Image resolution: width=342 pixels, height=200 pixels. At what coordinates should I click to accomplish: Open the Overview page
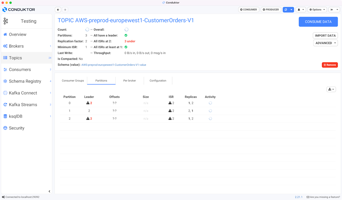click(17, 34)
